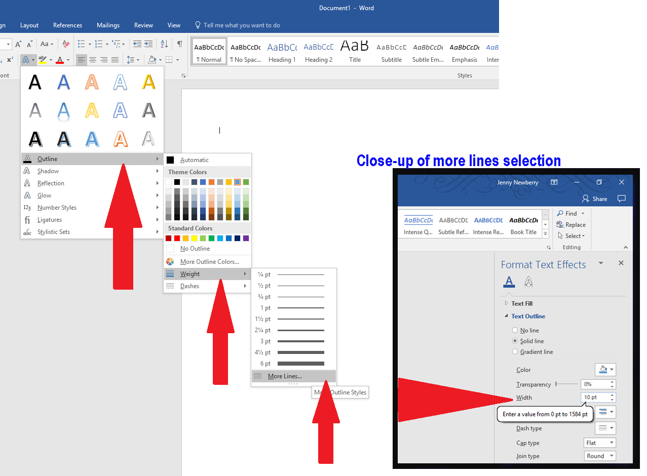
Task: Click the Share button
Action: pos(594,199)
